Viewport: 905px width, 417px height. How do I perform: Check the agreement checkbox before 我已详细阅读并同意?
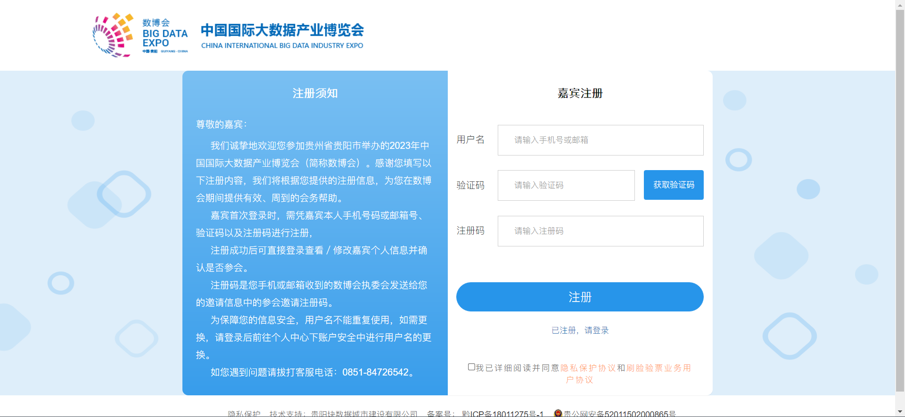point(471,367)
